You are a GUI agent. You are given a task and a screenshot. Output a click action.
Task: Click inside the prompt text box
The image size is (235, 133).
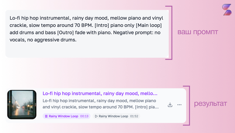coord(87,34)
